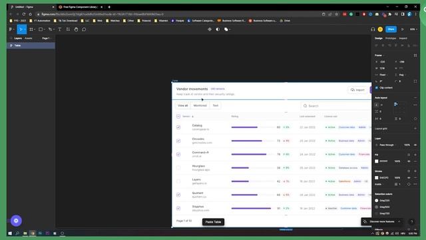Open the Inside stroke position dropdown

[378, 184]
